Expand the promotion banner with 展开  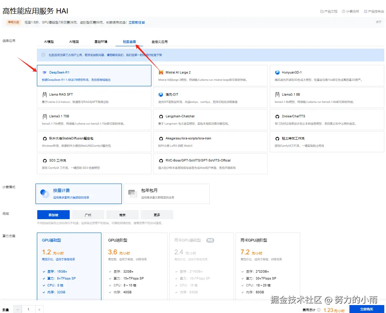click(x=379, y=22)
